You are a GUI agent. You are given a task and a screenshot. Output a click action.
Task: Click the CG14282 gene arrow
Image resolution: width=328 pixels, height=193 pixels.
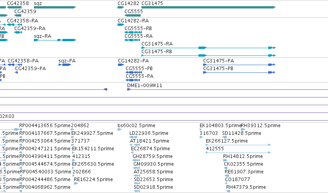pos(121,7)
